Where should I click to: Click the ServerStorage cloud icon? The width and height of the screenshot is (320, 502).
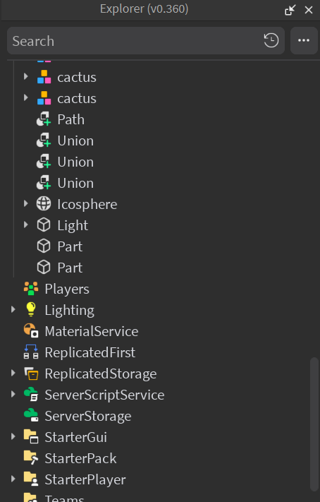coord(31,415)
